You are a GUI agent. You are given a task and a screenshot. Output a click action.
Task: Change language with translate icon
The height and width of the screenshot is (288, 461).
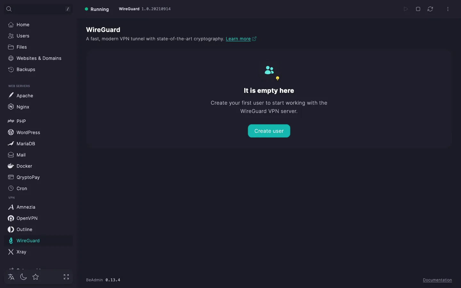tap(11, 277)
